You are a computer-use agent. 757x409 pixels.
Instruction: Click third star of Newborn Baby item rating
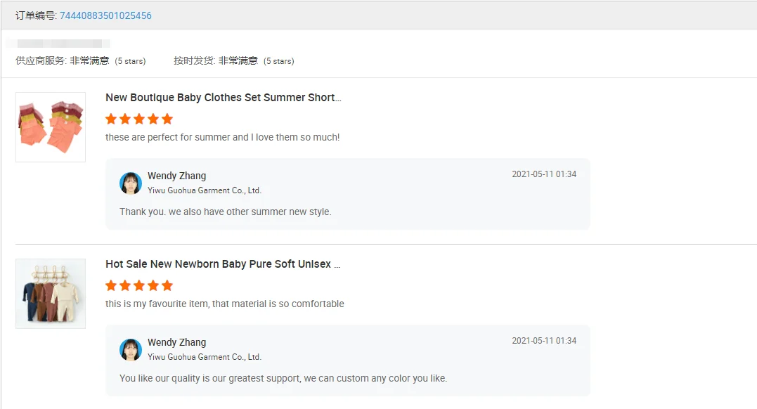point(139,285)
